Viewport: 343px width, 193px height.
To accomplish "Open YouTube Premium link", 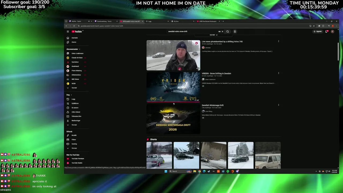I will click(x=78, y=159).
